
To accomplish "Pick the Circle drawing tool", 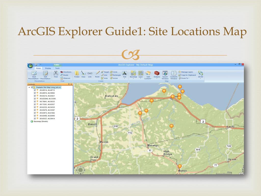I will tap(114, 72).
